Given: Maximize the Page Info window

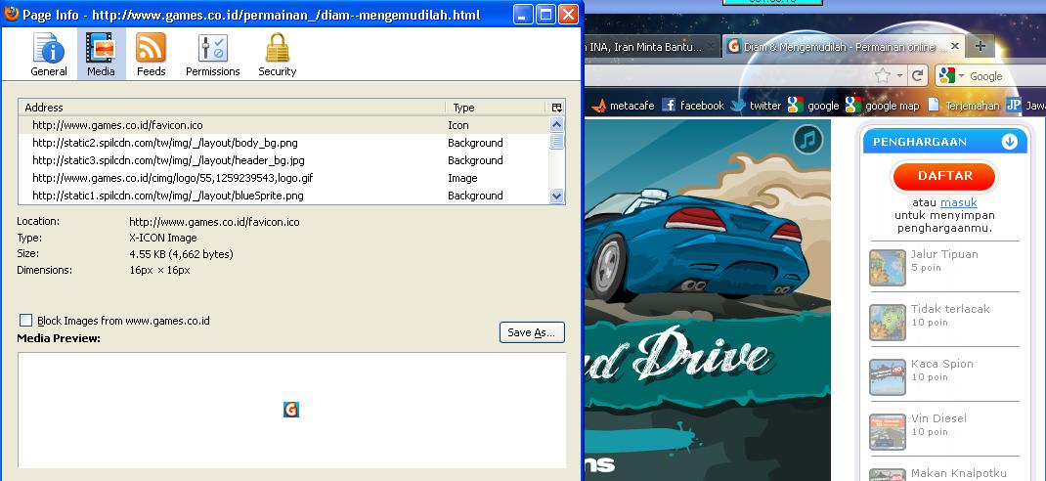Looking at the screenshot, I should (545, 14).
